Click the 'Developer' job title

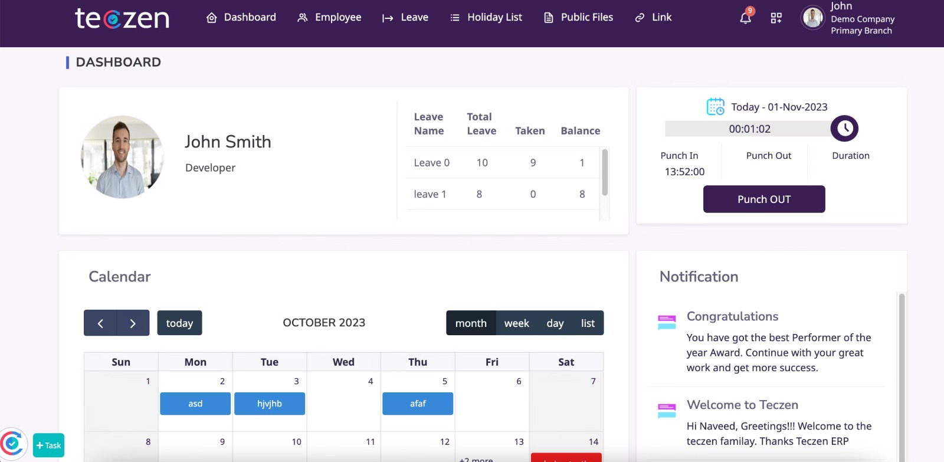click(210, 168)
